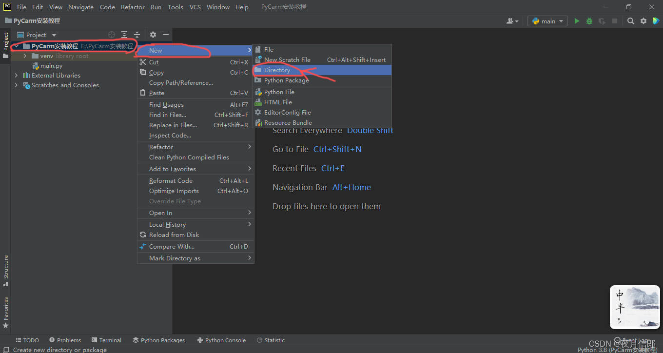The image size is (663, 353).
Task: Expand the Refactor submenu in context menu
Action: (x=195, y=147)
